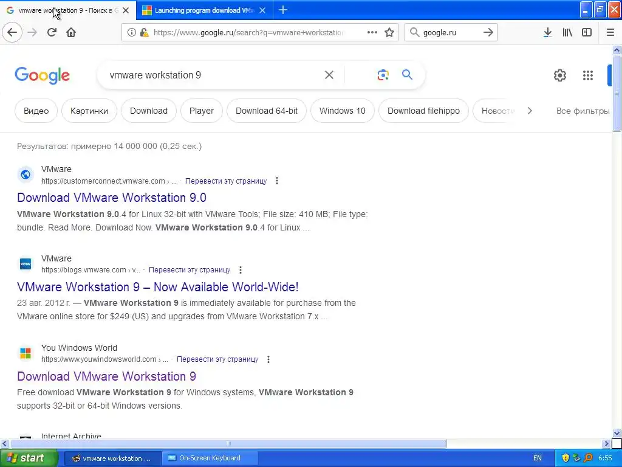Open options for blogs.vmware.com result
Screen dimensions: 622x467
[x=241, y=270]
